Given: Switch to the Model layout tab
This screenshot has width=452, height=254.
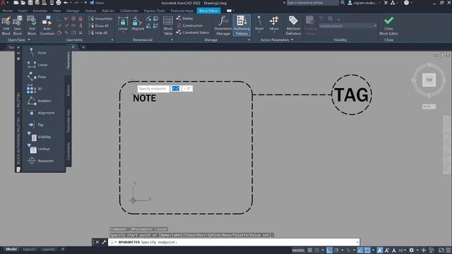Looking at the screenshot, I should pyautogui.click(x=11, y=249).
